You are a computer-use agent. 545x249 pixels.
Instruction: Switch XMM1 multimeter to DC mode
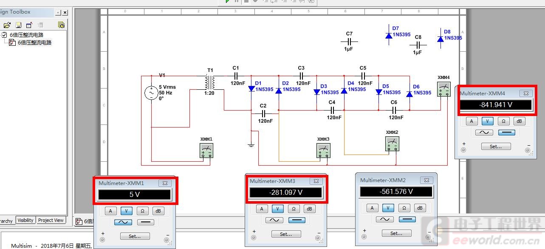pyautogui.click(x=145, y=222)
